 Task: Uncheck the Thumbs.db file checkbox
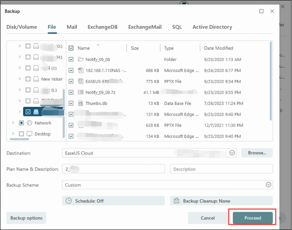[71, 103]
